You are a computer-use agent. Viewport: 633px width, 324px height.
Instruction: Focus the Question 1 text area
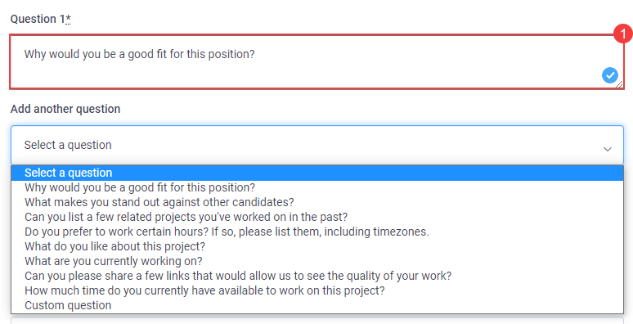click(317, 62)
